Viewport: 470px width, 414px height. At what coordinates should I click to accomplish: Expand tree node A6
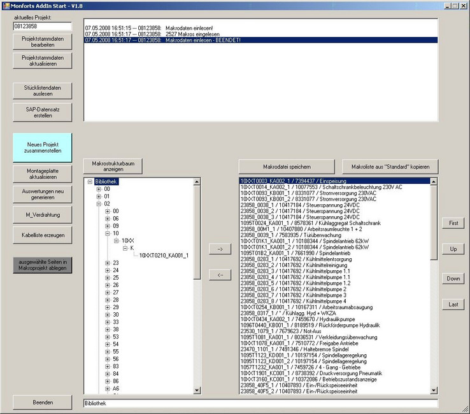pyautogui.click(x=108, y=388)
